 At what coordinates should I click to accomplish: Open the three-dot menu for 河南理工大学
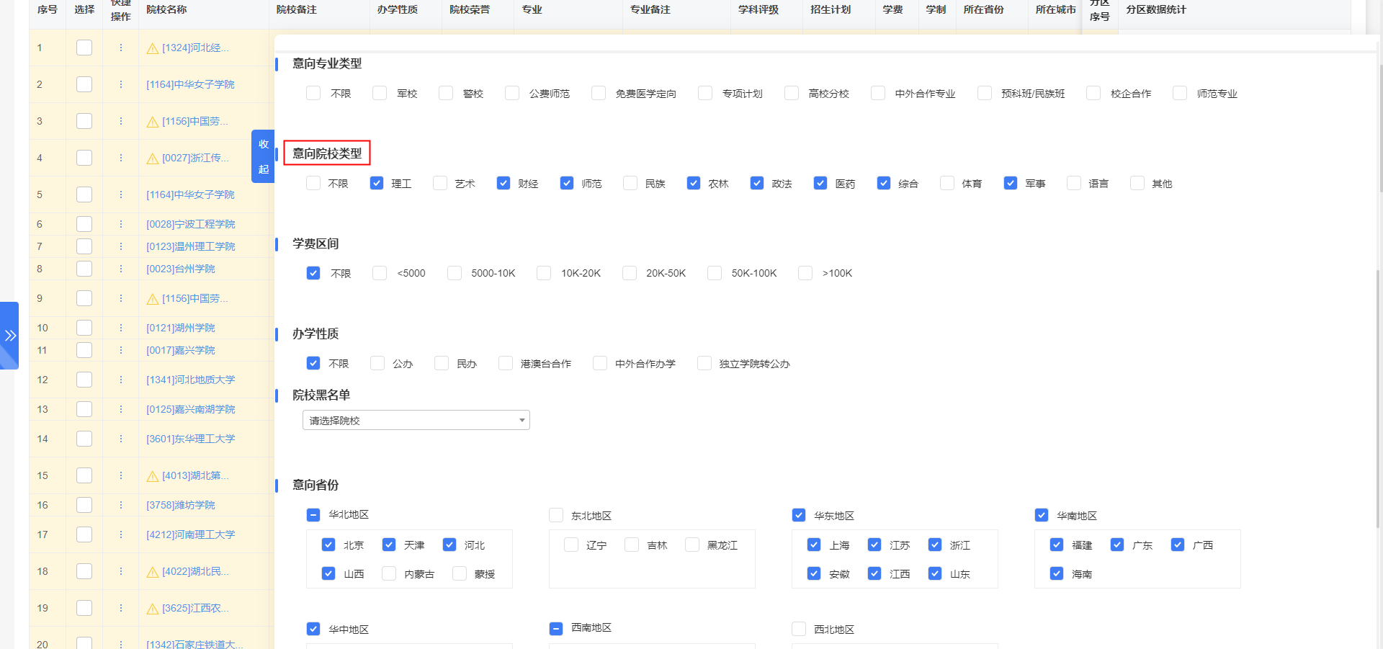click(x=120, y=534)
